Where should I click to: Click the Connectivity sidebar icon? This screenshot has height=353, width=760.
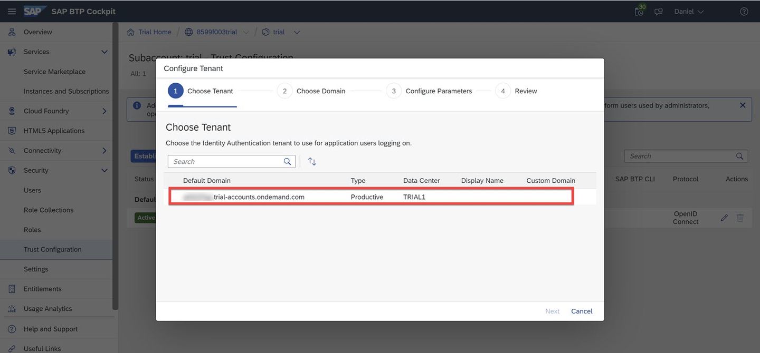[12, 151]
